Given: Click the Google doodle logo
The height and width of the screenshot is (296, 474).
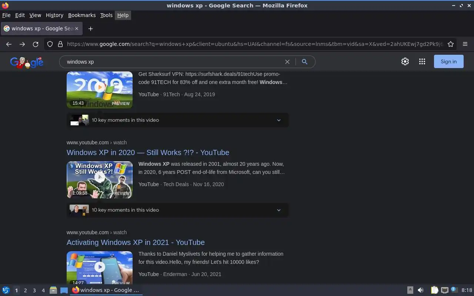Looking at the screenshot, I should click(27, 63).
